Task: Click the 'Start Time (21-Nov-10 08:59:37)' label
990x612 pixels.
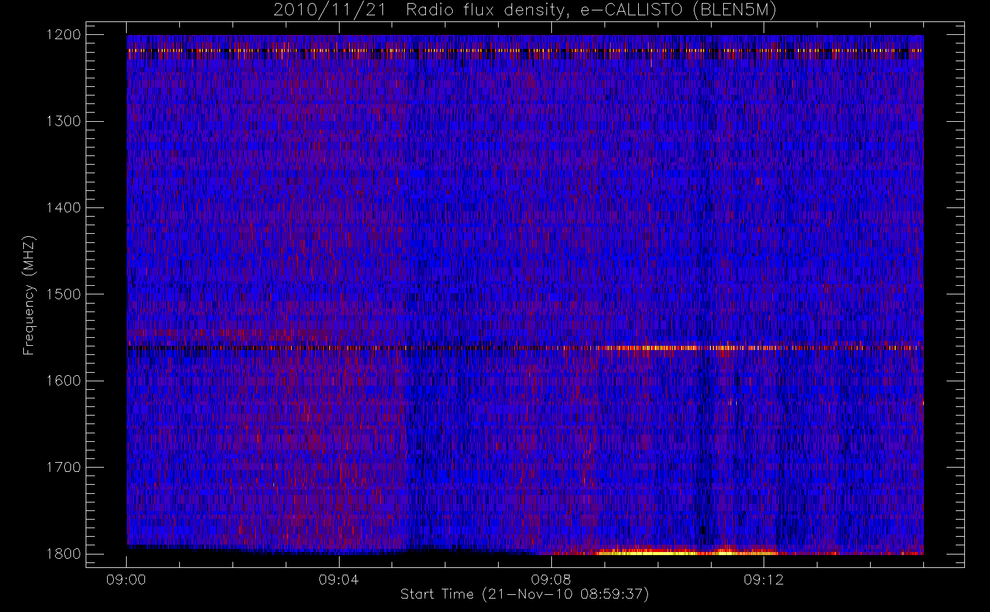Action: coord(524,594)
